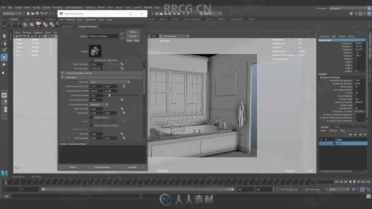Click the map button next to Near Clip Plane

(x=122, y=64)
